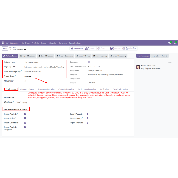
Task: Open the conversations chat icon
Action: click(x=170, y=43)
